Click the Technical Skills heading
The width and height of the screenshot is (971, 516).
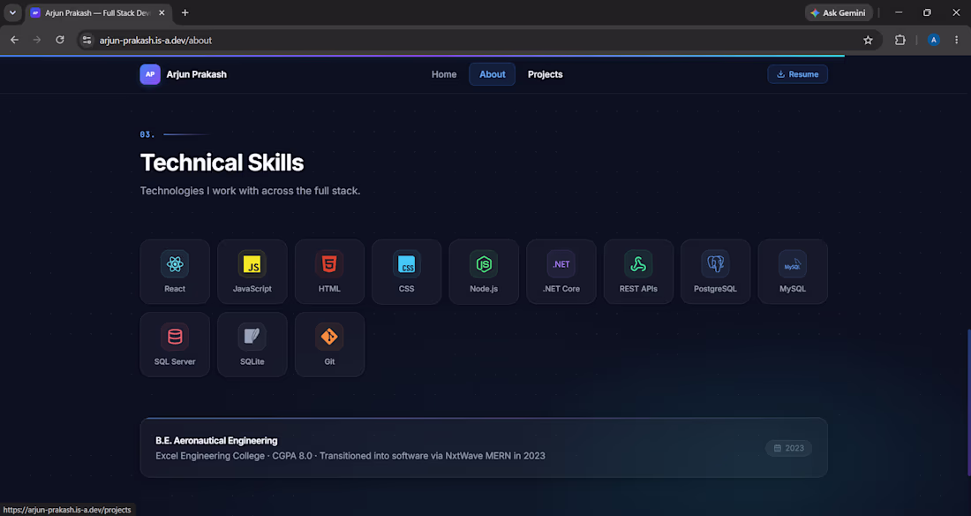222,163
